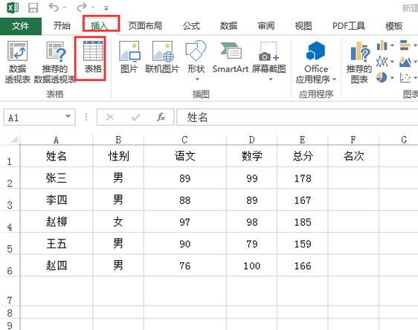Select cell containing 女
Viewport: 418px width, 330px height.
(x=118, y=222)
